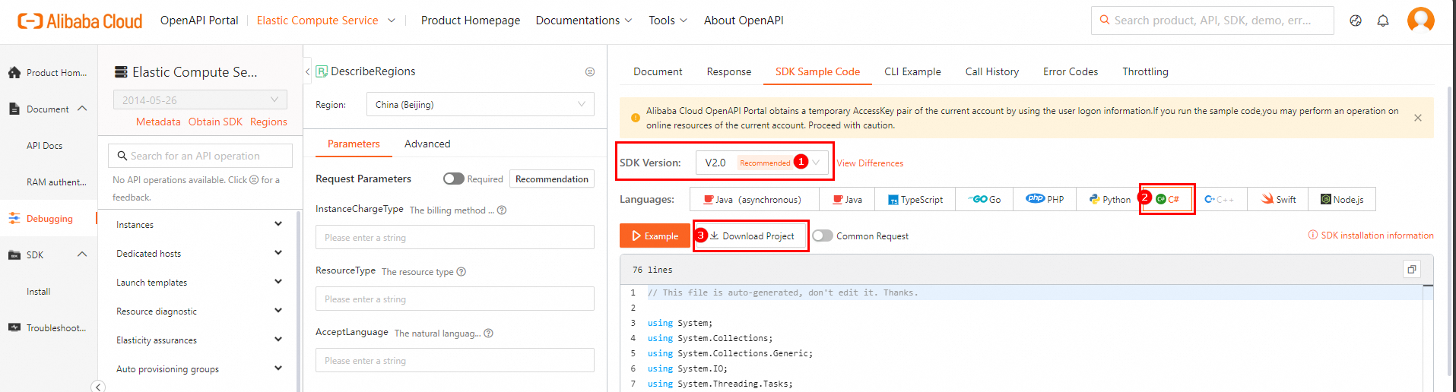Collapse the left sidebar arrow icon
The height and width of the screenshot is (392, 1456).
pos(98,387)
